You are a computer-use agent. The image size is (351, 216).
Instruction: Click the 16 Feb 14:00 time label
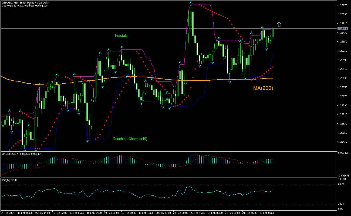click(x=94, y=213)
